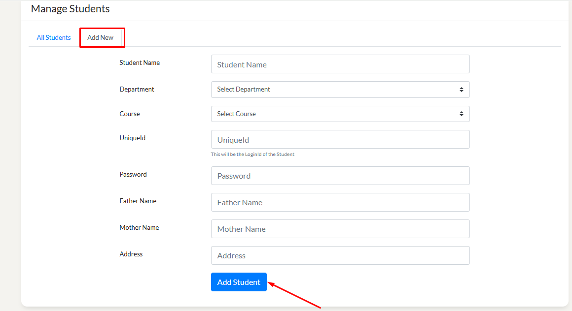Focus the Mother Name input box

(340, 229)
